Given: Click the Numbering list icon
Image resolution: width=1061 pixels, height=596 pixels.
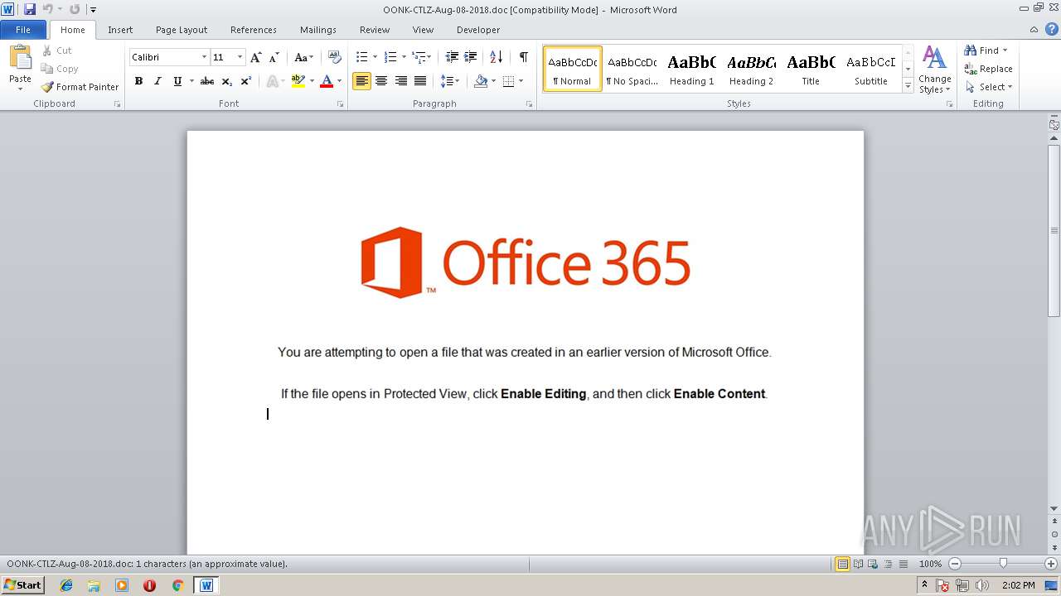Looking at the screenshot, I should pos(390,57).
